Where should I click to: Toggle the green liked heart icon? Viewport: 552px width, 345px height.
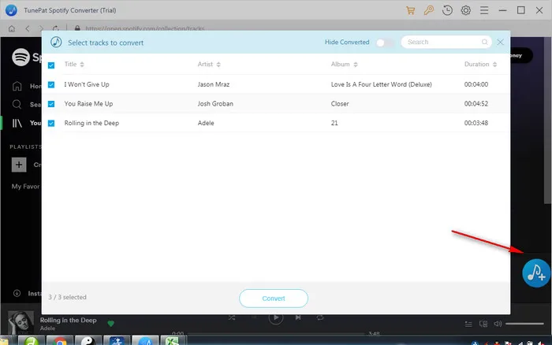tap(111, 324)
